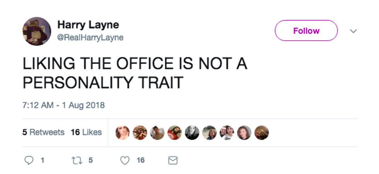Click the first avatar in the likers row

[123, 133]
